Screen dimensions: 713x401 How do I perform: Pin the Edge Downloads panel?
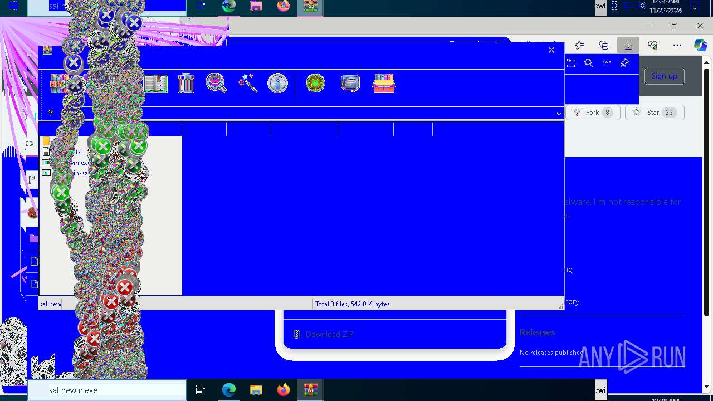click(x=624, y=63)
